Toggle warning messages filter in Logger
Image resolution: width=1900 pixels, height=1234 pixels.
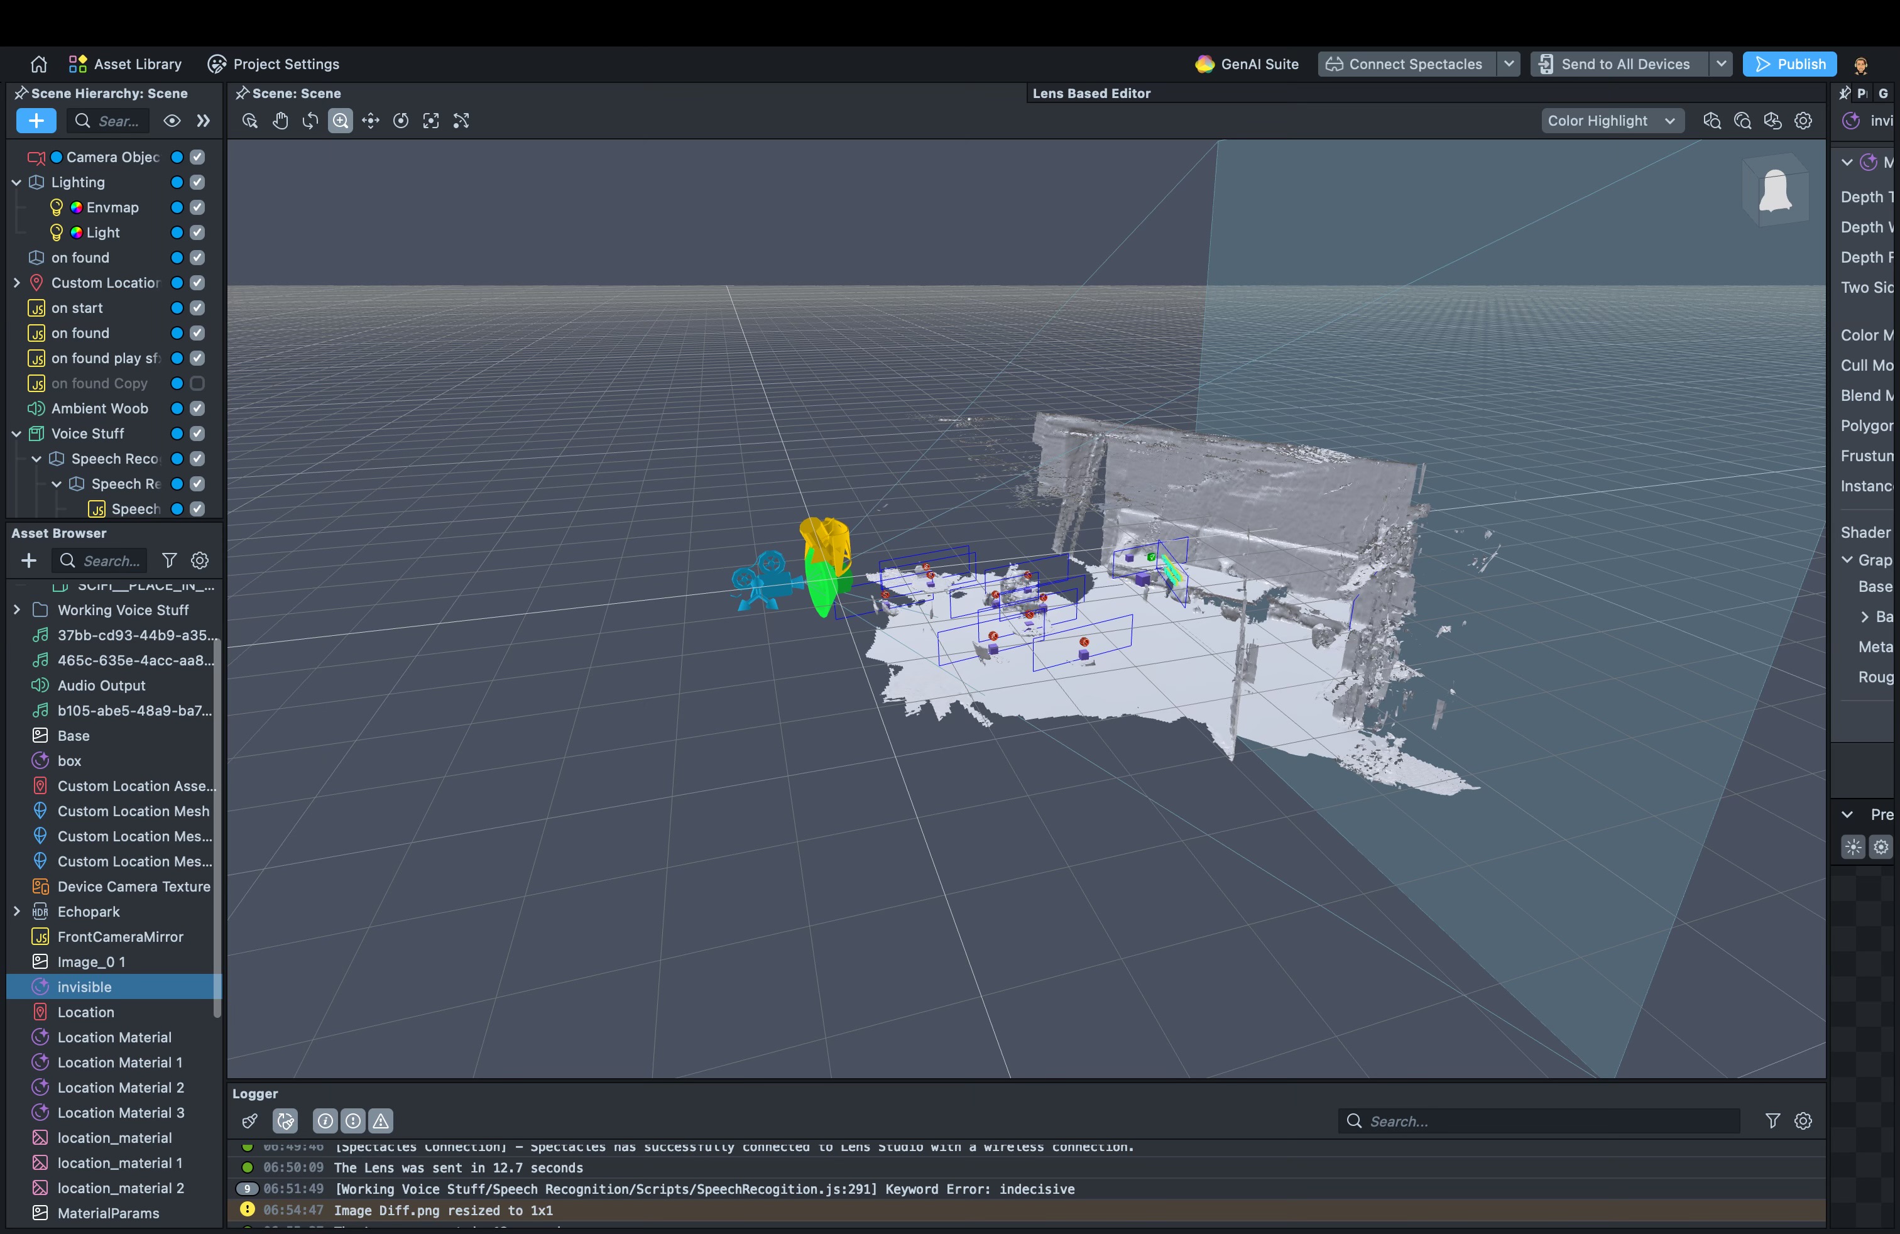381,1121
